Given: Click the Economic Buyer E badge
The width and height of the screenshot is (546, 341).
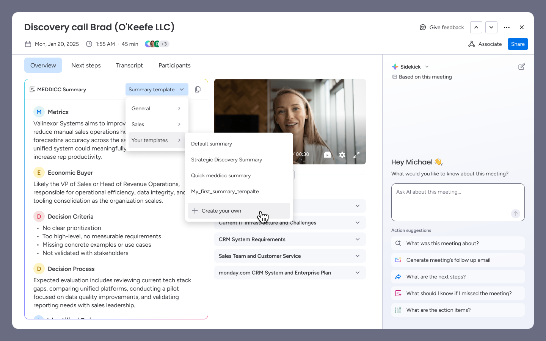Looking at the screenshot, I should coord(39,172).
